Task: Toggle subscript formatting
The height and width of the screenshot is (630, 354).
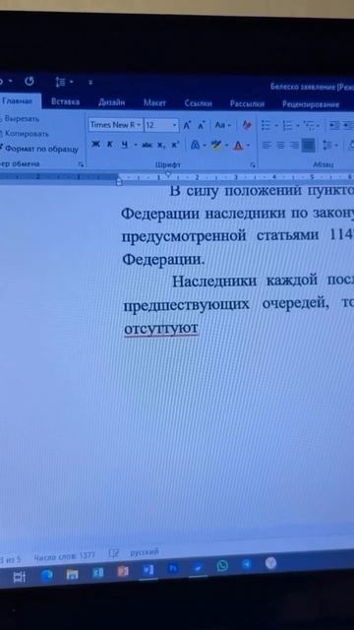Action: 161,145
